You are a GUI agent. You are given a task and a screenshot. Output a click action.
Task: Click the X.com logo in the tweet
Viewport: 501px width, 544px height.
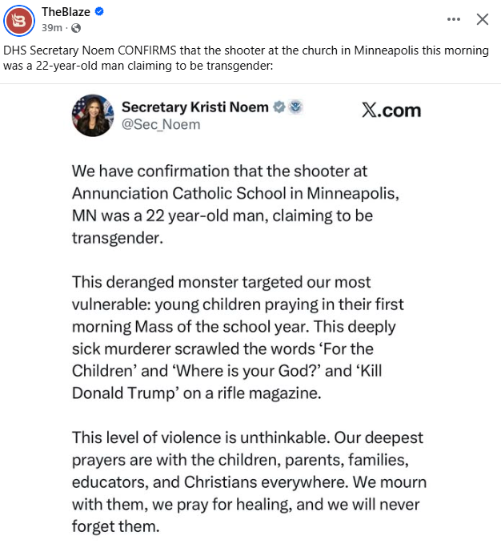(391, 111)
